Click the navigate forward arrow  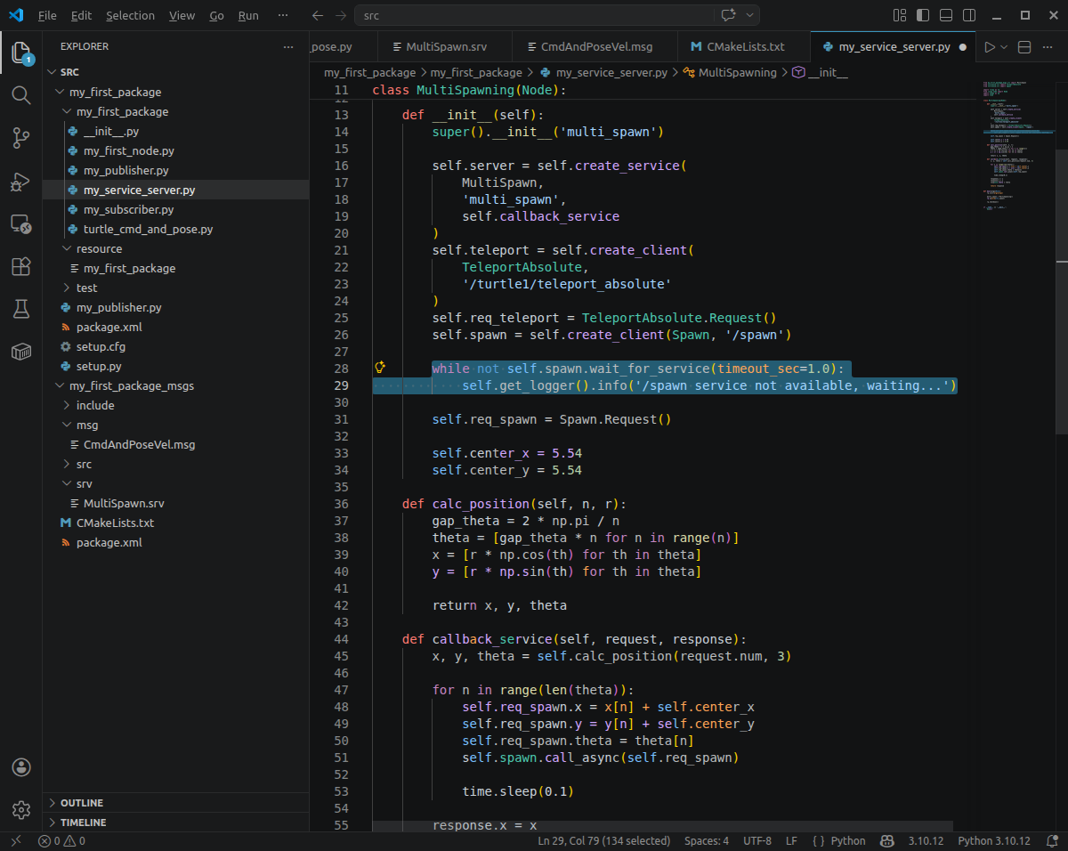coord(342,15)
